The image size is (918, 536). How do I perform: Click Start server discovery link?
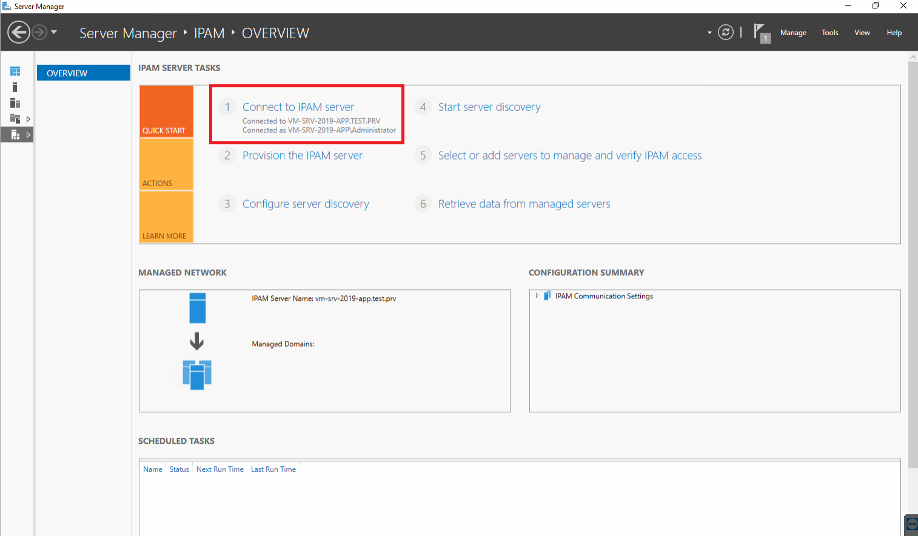(489, 107)
